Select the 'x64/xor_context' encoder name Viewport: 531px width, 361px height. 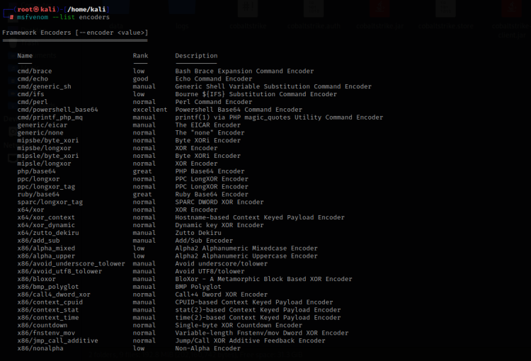click(47, 217)
